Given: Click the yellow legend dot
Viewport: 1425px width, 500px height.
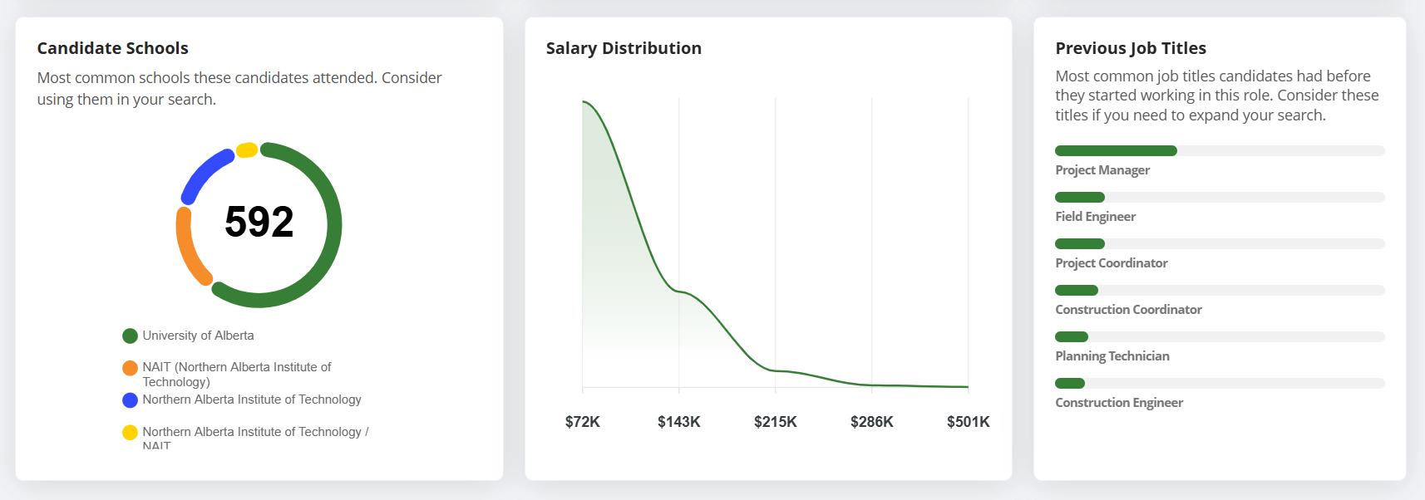Looking at the screenshot, I should pos(130,433).
